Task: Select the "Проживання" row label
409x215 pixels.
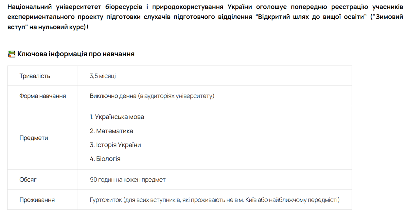Action: click(x=37, y=200)
